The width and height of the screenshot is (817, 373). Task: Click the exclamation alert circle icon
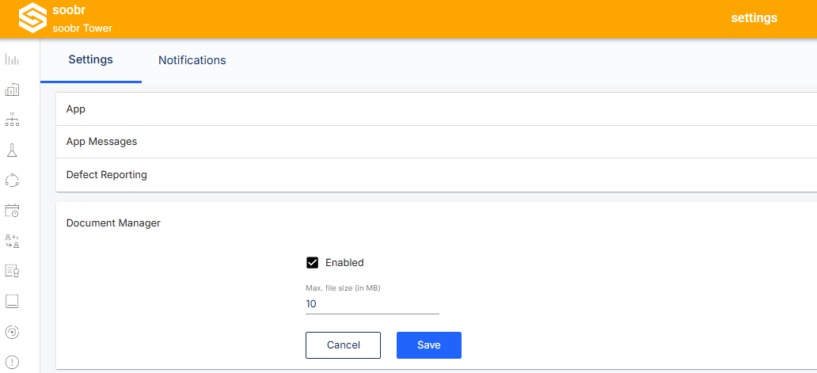click(x=12, y=362)
